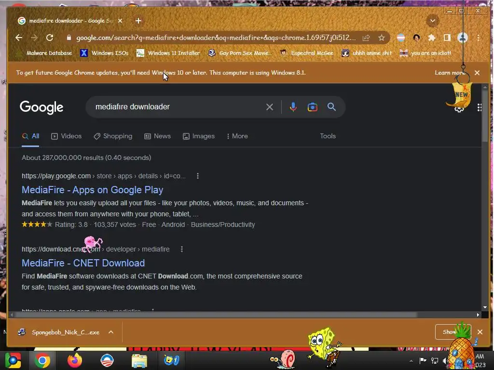
Task: Open the tab search dropdown arrow
Action: click(x=433, y=21)
